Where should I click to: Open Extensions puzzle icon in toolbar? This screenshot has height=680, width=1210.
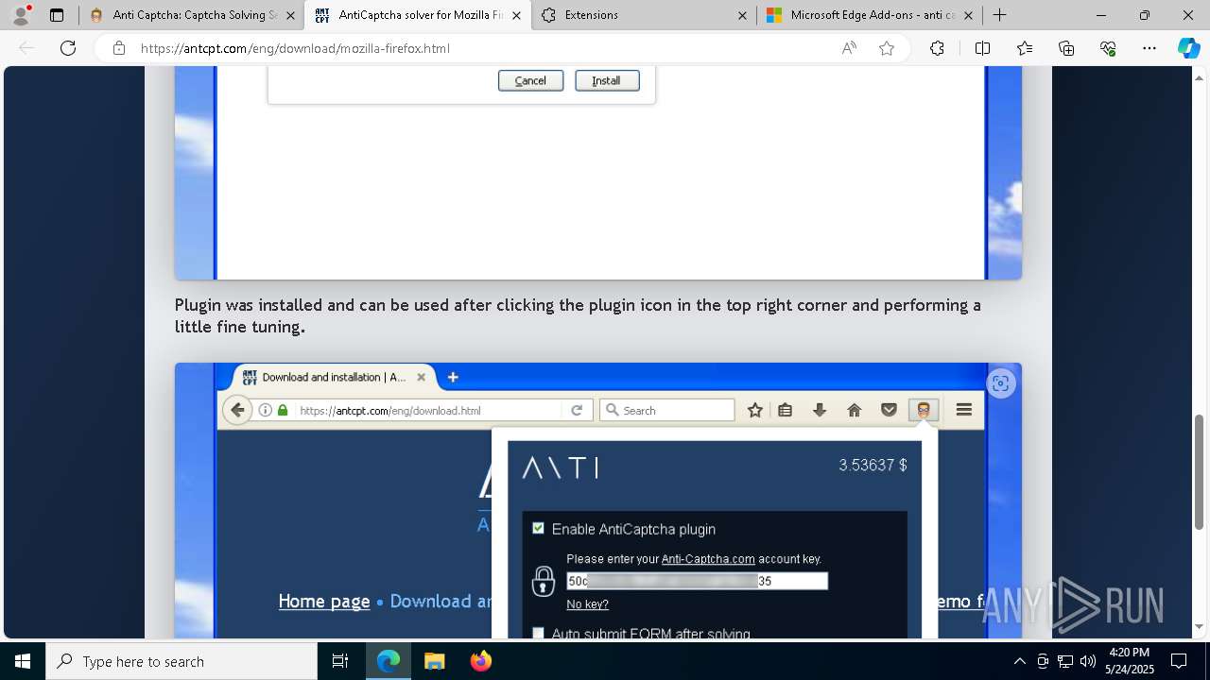[937, 48]
